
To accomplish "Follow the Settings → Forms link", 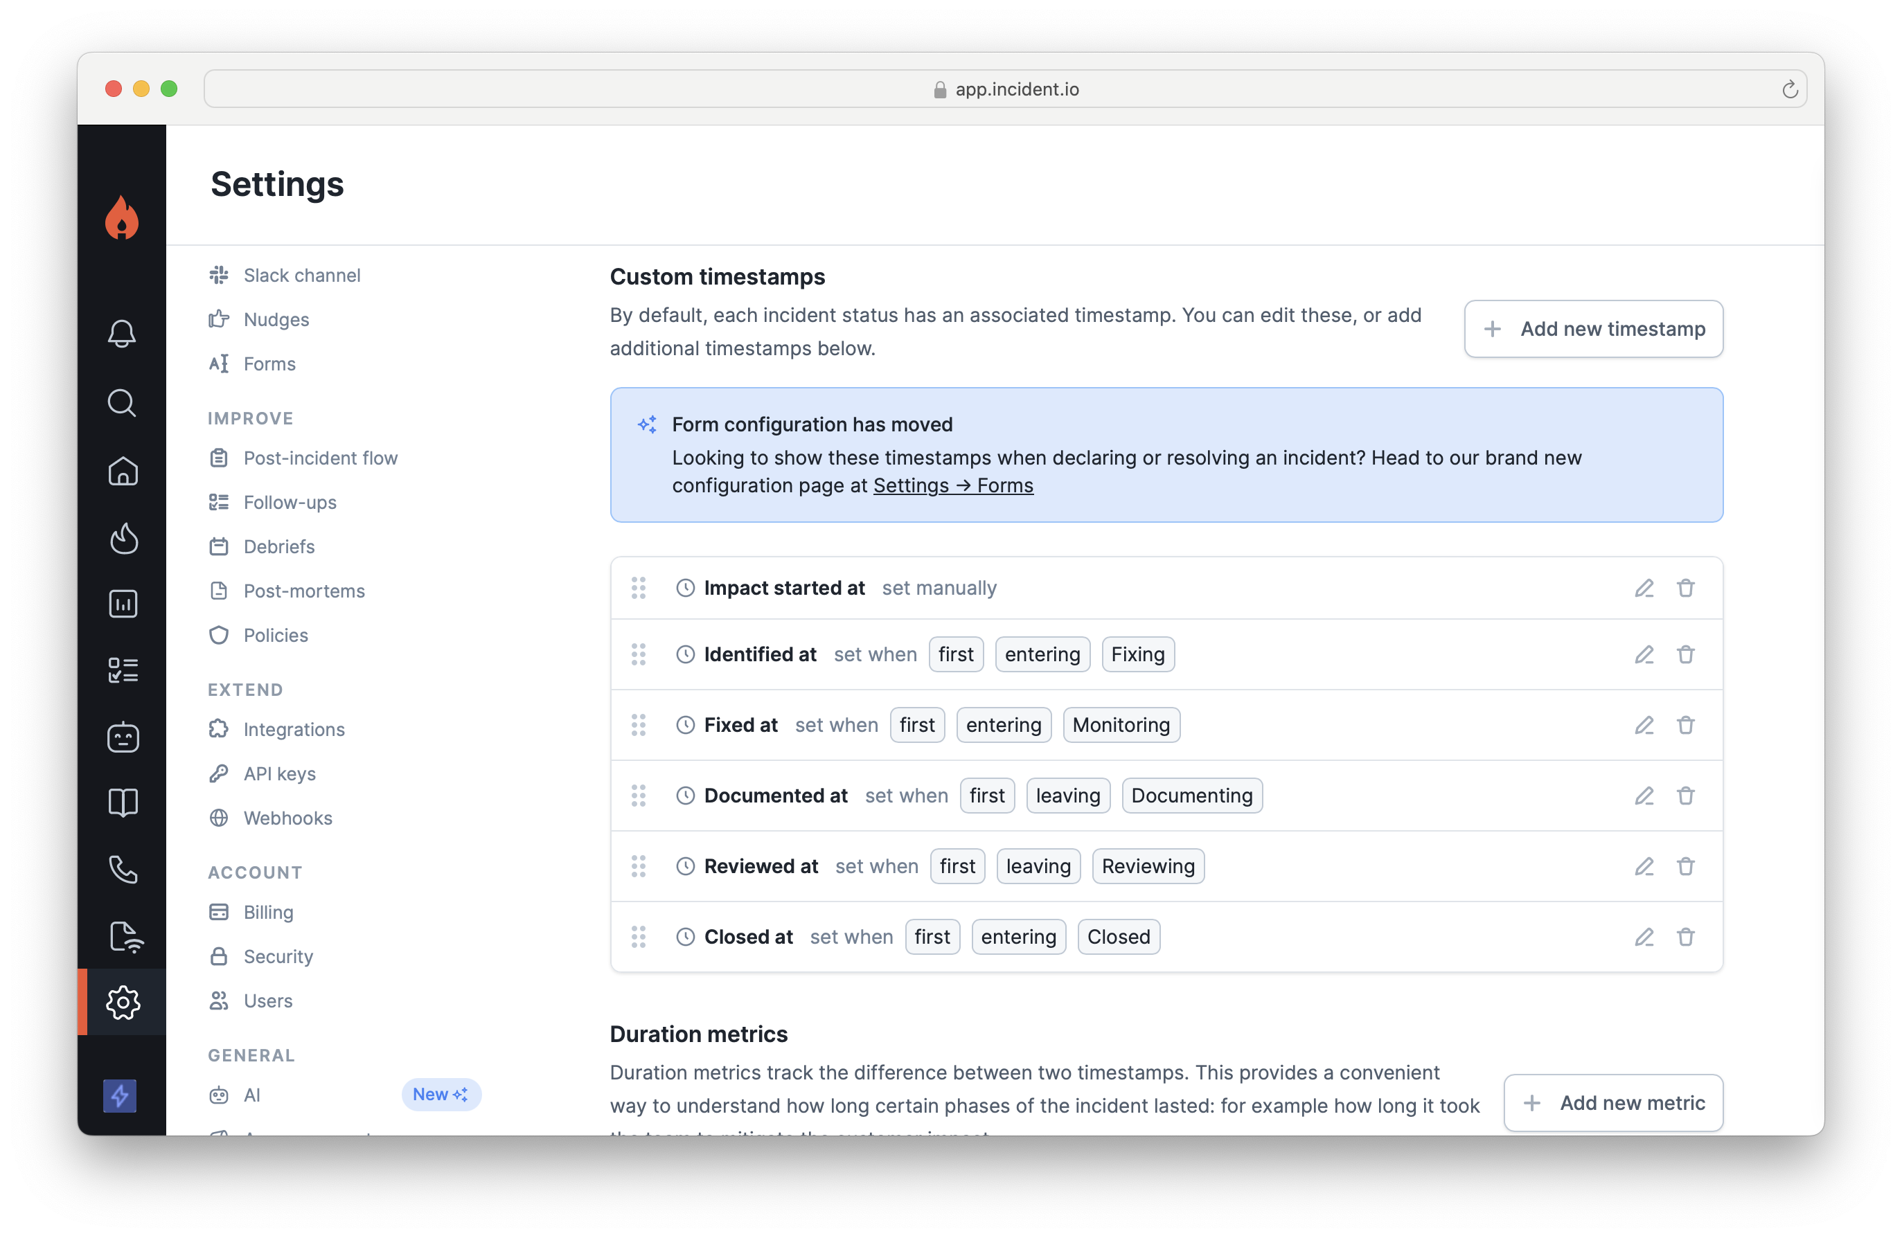I will click(952, 485).
